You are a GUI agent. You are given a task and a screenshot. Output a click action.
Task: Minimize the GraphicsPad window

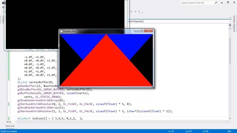pos(136,31)
